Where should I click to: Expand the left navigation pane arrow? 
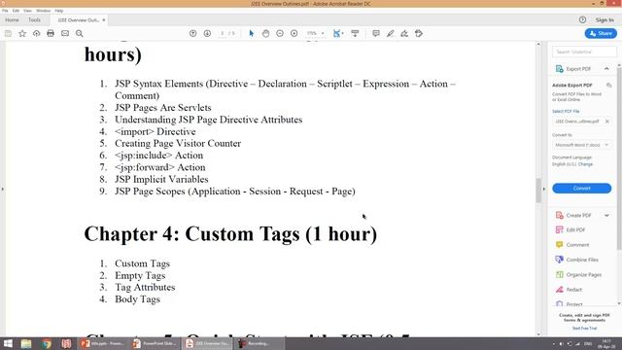click(x=2, y=190)
